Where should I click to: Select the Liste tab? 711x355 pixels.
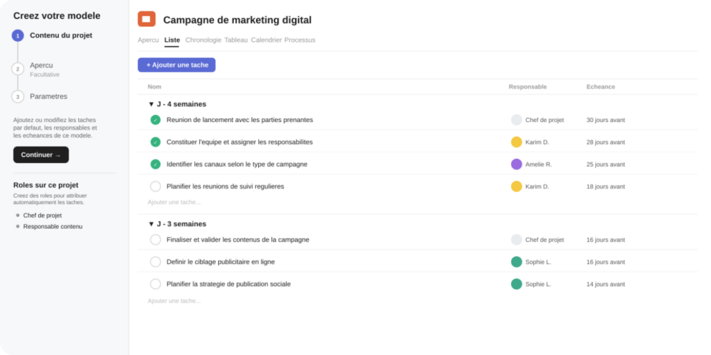click(x=172, y=40)
